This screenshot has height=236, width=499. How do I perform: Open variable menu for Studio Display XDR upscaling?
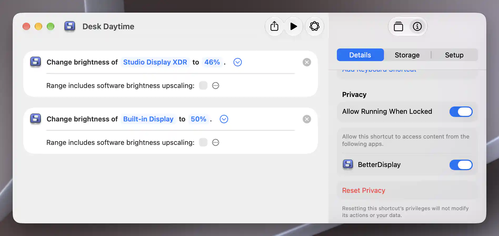[x=216, y=86]
